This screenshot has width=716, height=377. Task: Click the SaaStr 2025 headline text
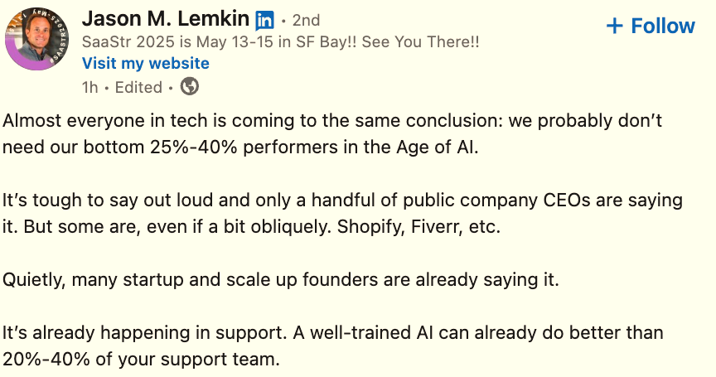(x=280, y=42)
